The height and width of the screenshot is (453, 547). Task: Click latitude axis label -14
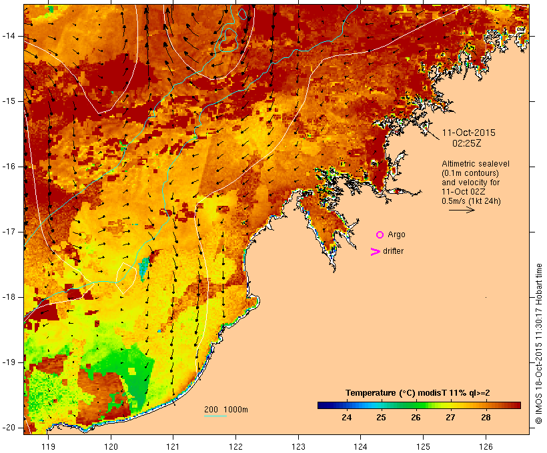[9, 36]
